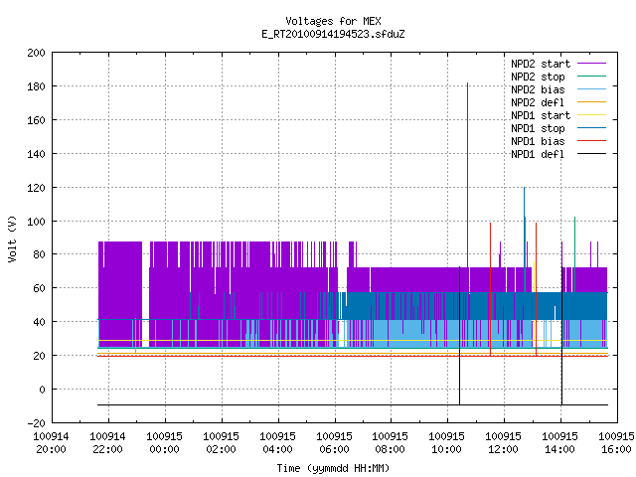Click the x-axis label 100915 12:00
Image resolution: width=636 pixels, height=477 pixels.
(x=504, y=443)
